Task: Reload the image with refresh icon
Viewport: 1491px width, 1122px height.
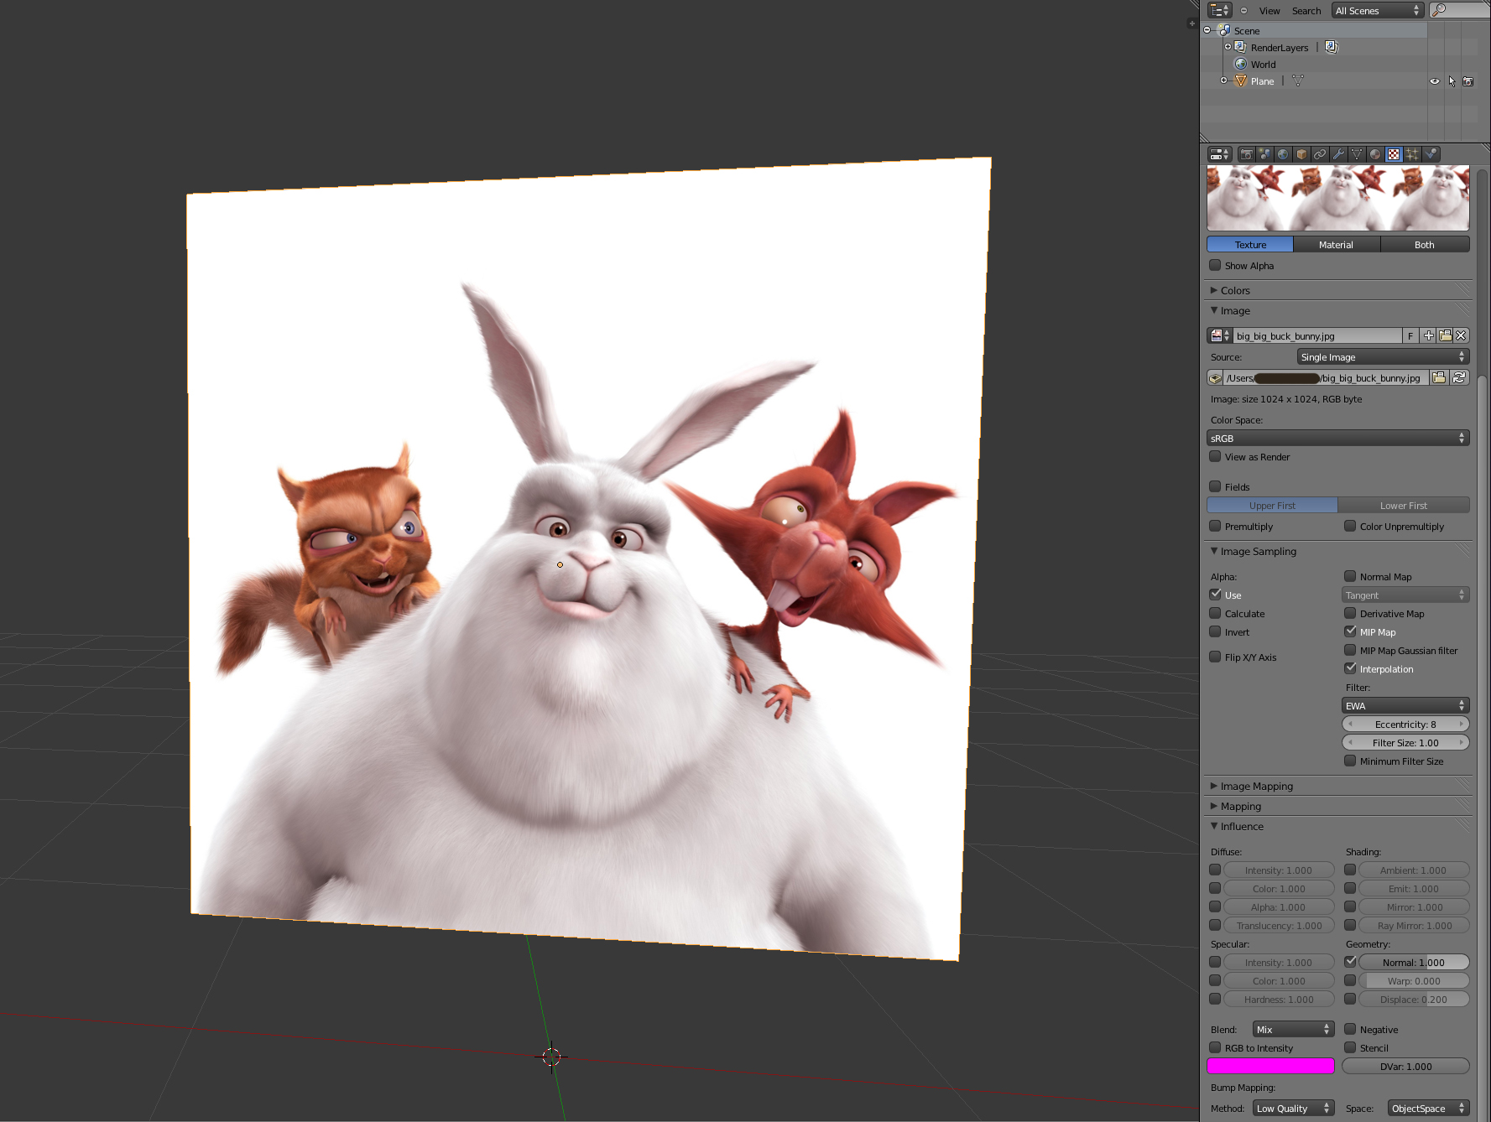Action: pos(1459,378)
